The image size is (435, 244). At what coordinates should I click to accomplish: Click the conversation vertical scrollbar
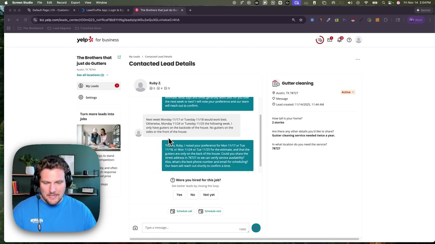coord(261,140)
